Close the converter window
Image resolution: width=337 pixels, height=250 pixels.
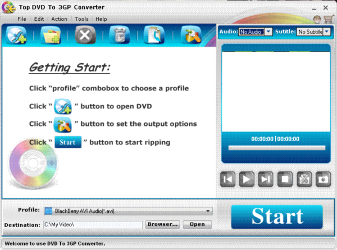pos(325,8)
